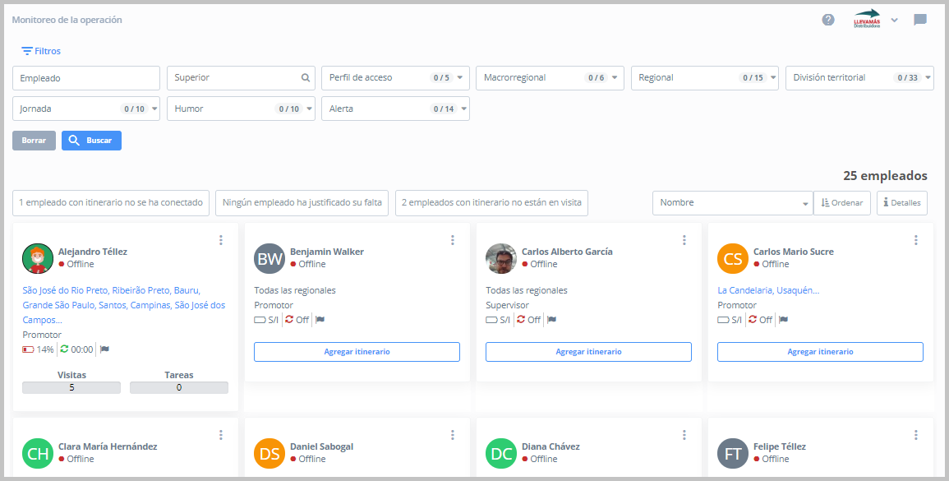Click the Visitas progress bar showing 5
949x481 pixels.
pos(71,388)
